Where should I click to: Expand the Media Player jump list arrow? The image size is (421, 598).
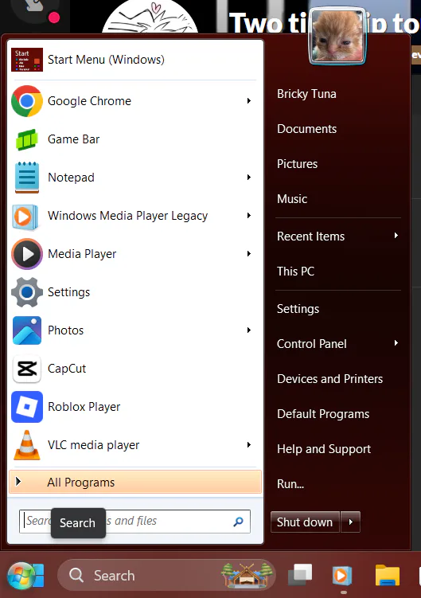[x=249, y=254]
